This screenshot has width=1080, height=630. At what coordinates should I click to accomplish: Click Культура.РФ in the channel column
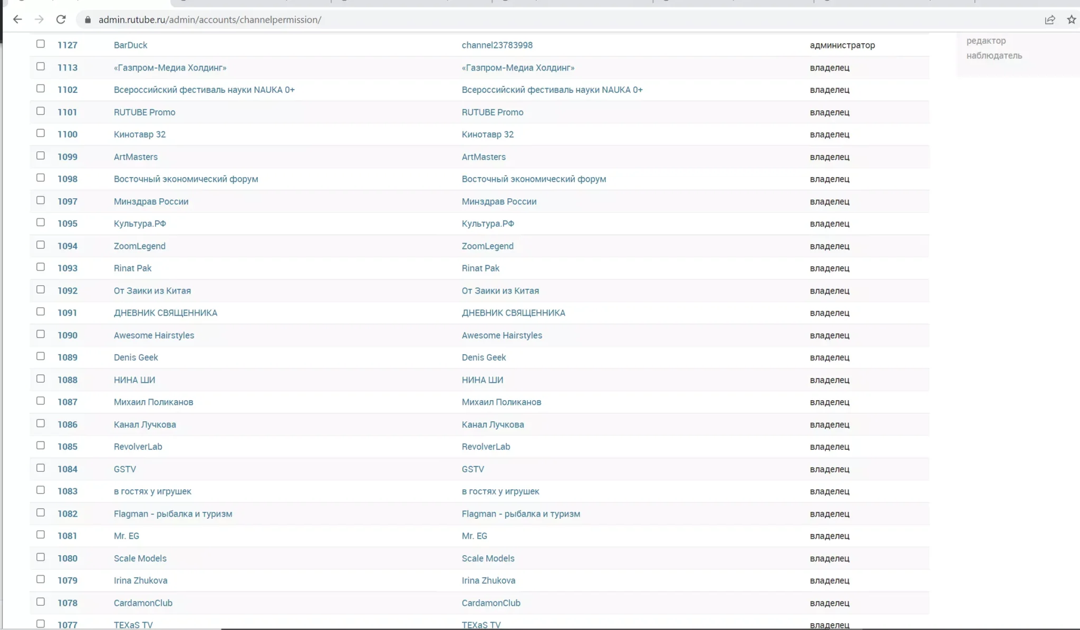[488, 224]
